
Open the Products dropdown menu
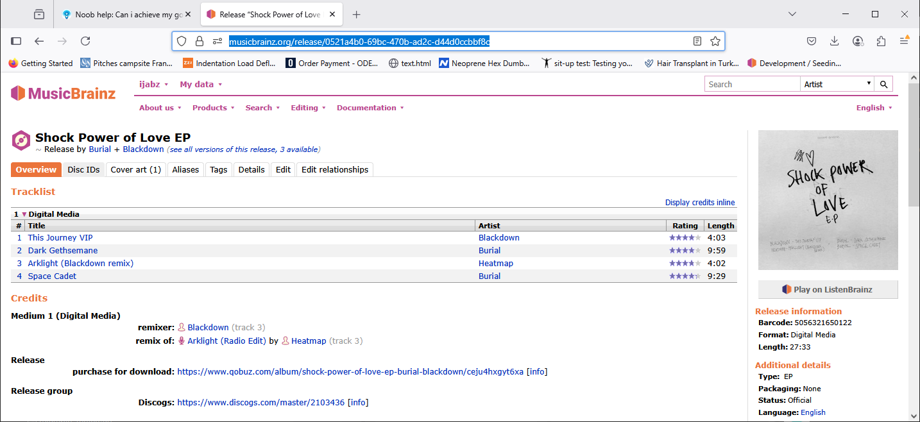point(214,108)
